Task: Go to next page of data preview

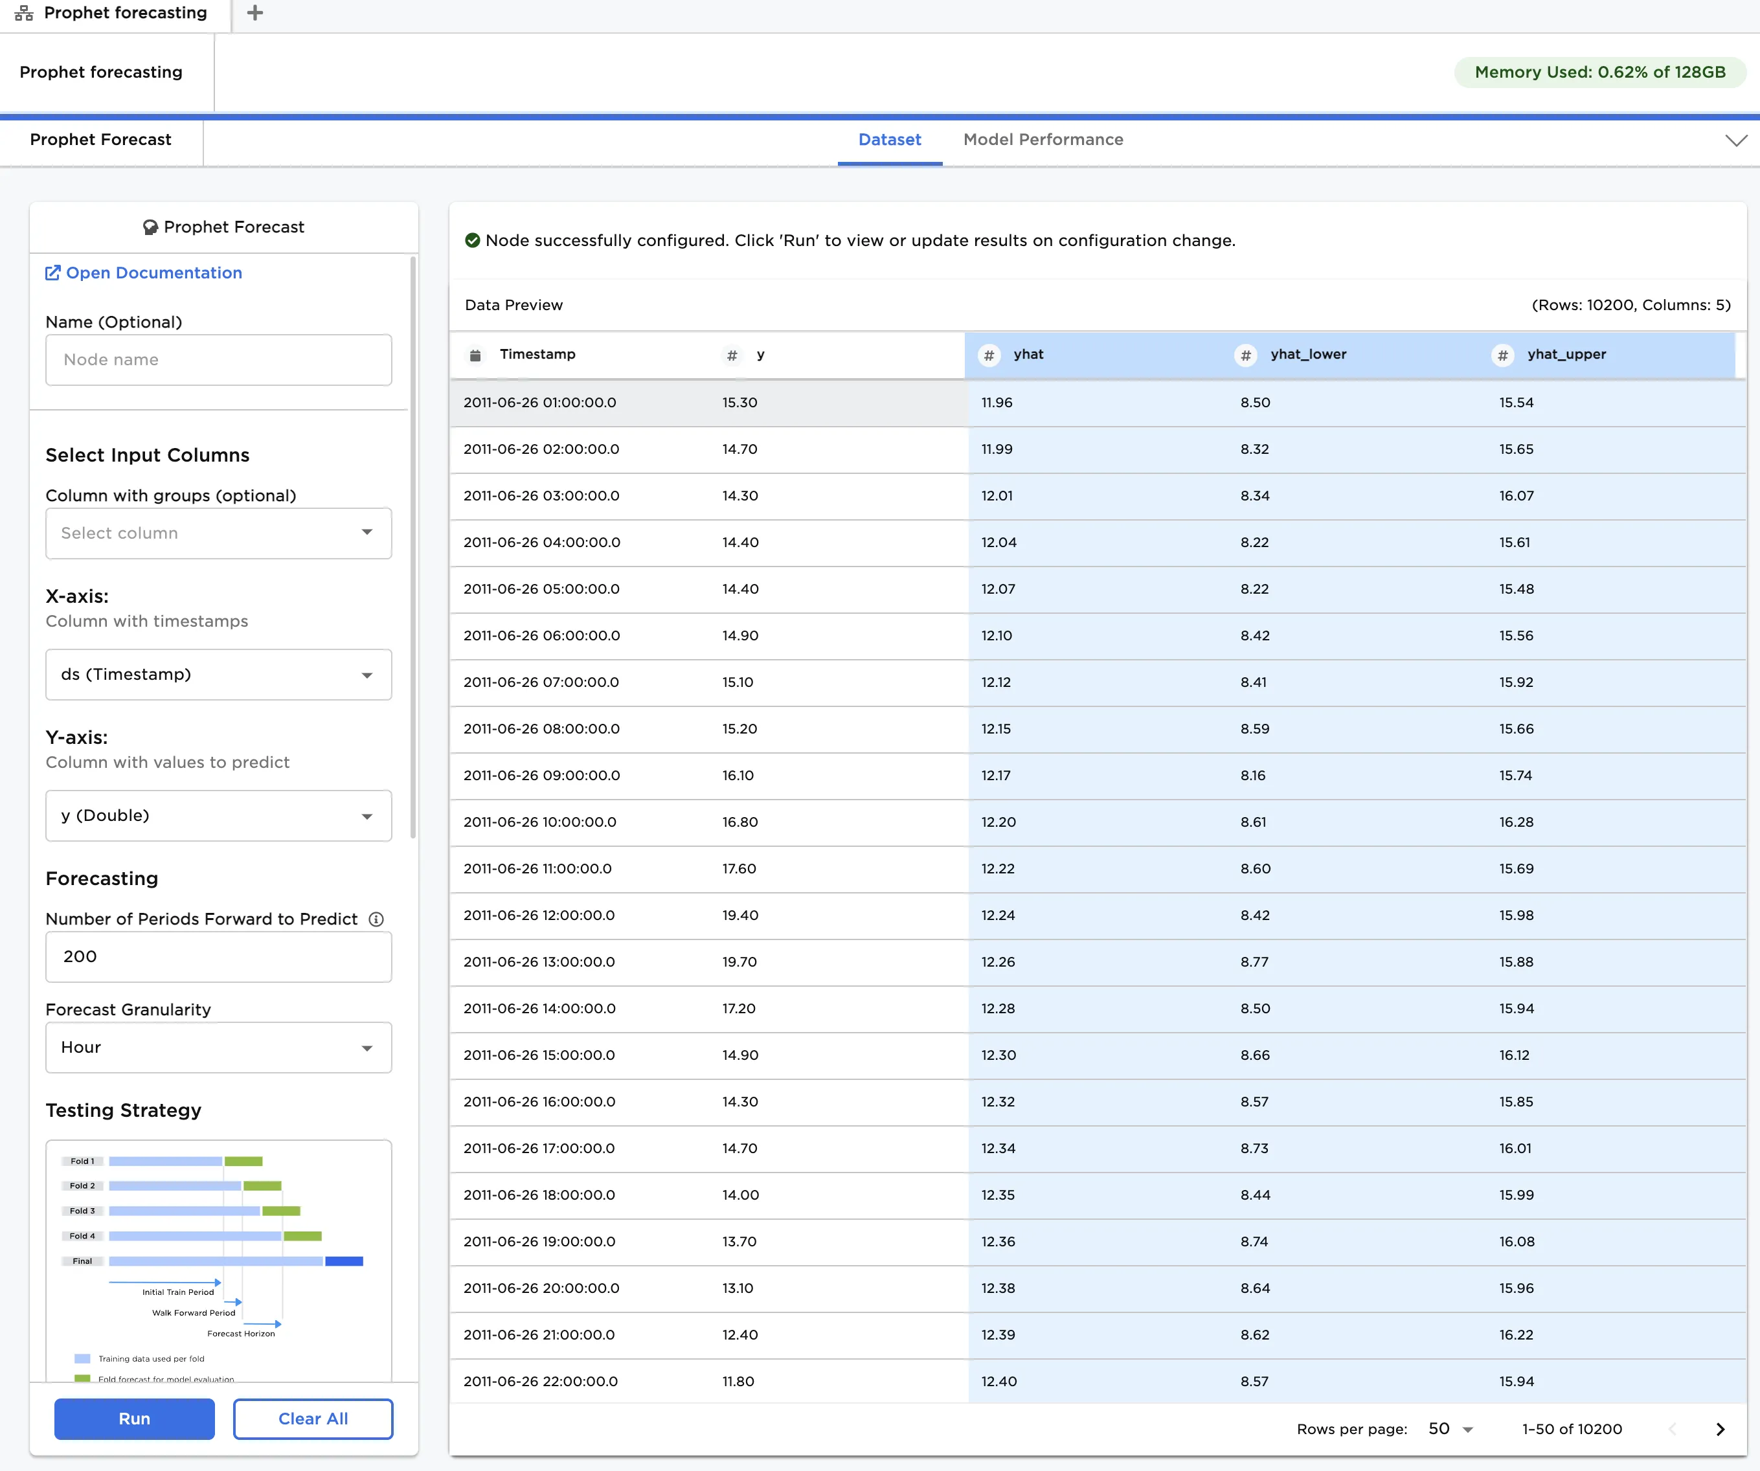Action: point(1720,1429)
